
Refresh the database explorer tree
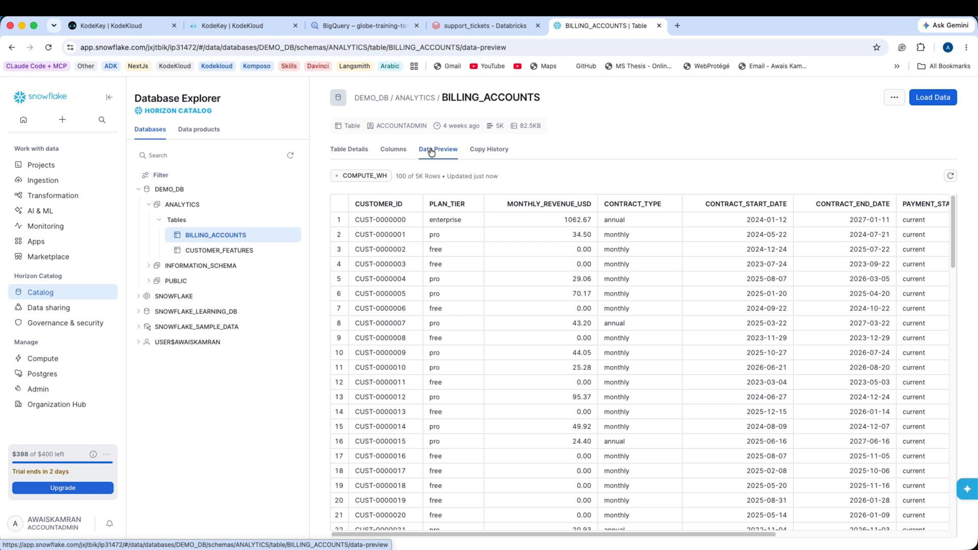point(290,155)
